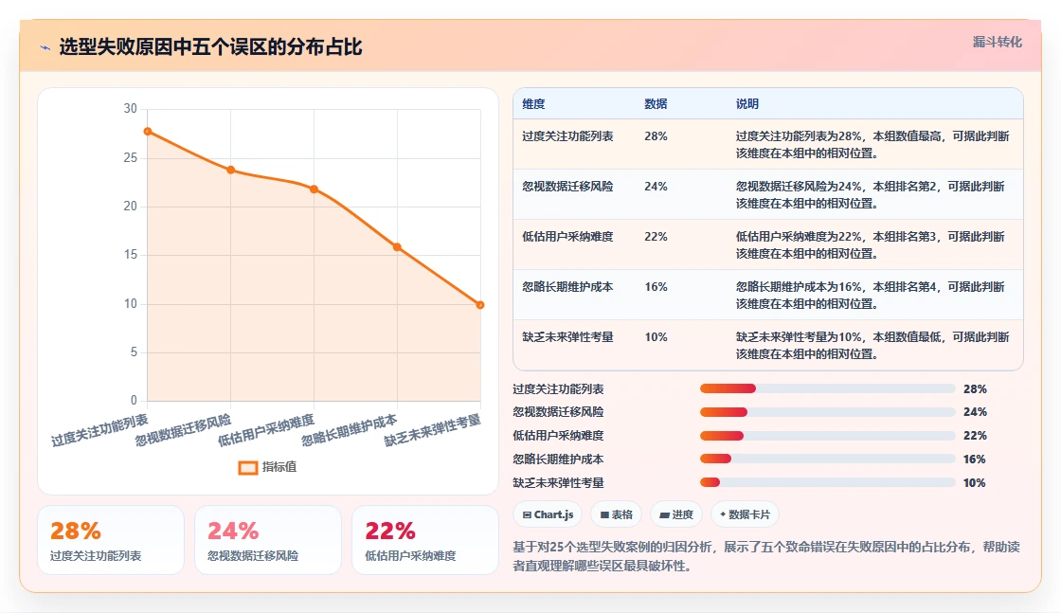
Task: Click the summary paragraph starting with 基于对25个选型失败案例
Action: 766,556
